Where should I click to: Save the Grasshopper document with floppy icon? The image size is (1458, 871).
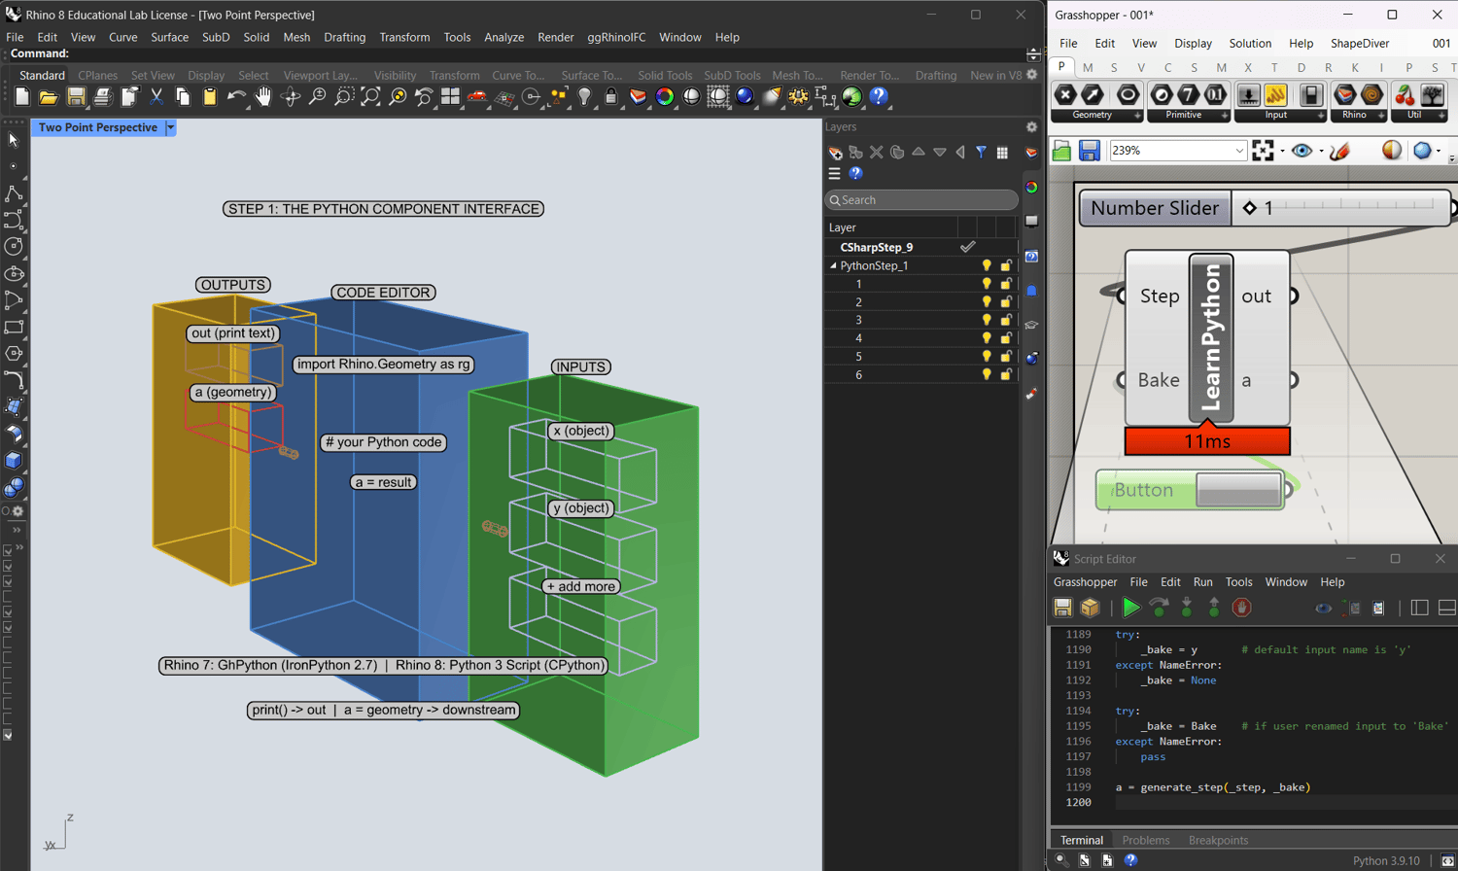[x=1090, y=151]
